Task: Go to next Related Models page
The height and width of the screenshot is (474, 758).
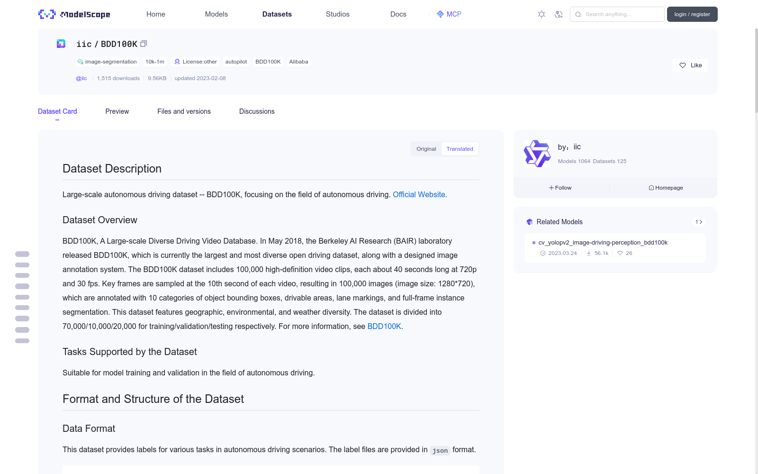Action: (x=701, y=222)
